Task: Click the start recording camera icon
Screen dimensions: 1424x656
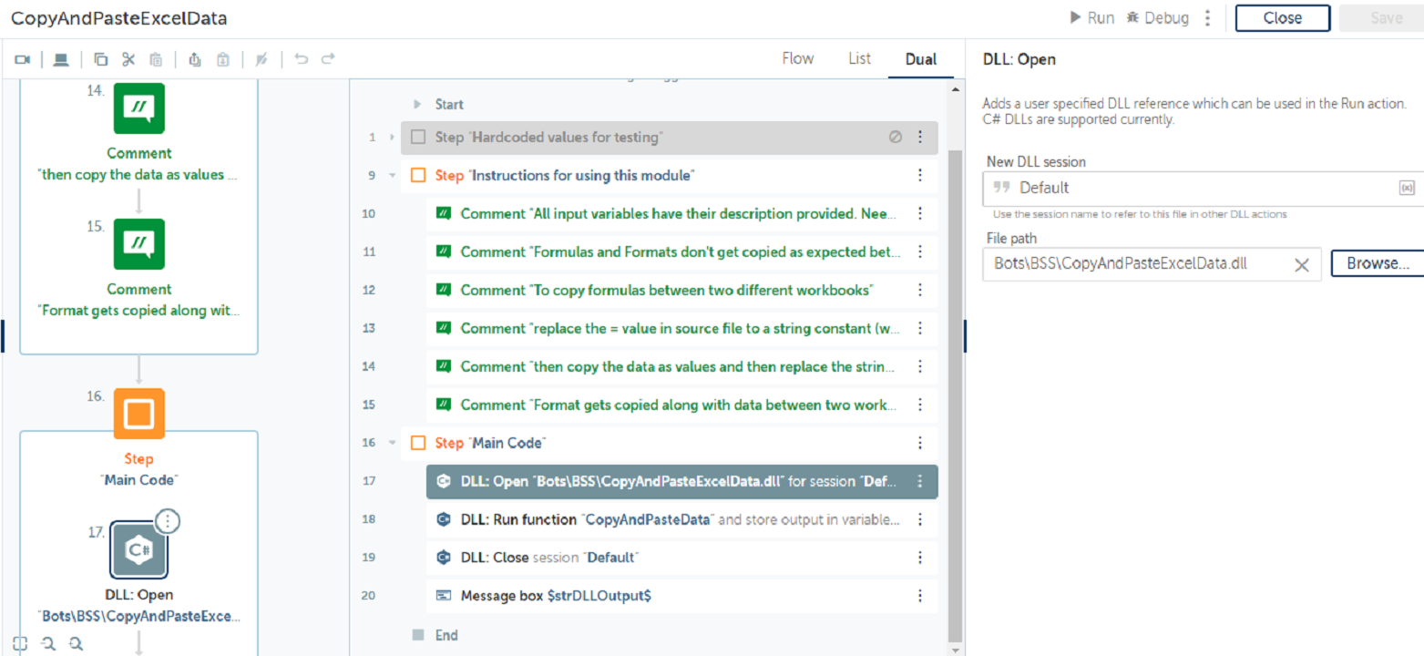Action: point(23,59)
